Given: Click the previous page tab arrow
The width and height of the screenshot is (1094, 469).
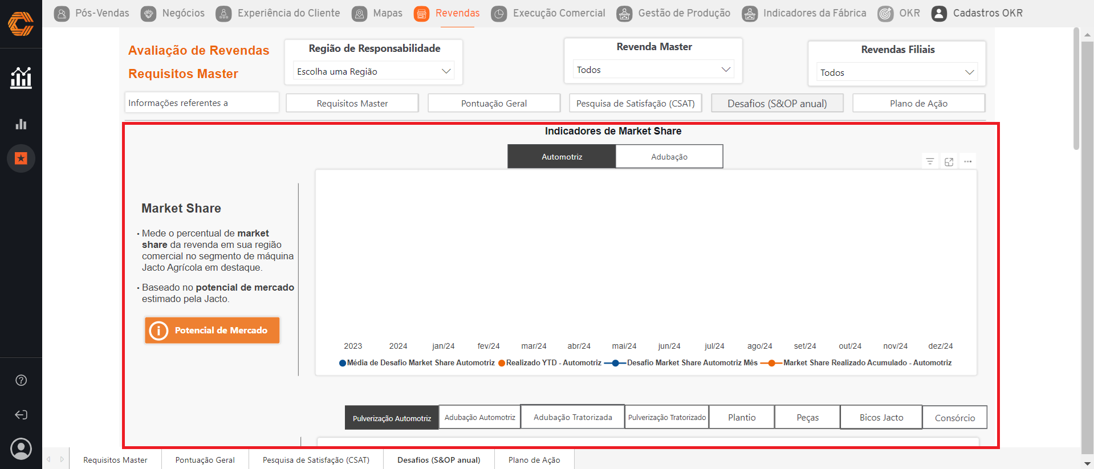Looking at the screenshot, I should [x=49, y=459].
